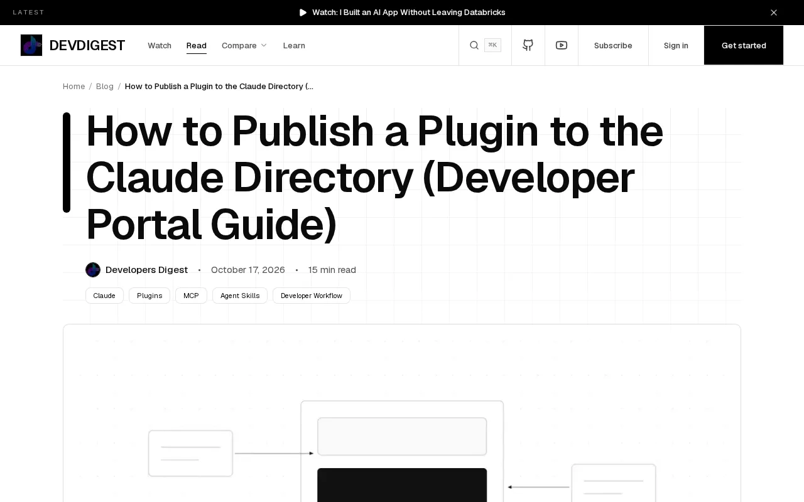Click the Sign in link
Viewport: 804px width, 502px height.
pyautogui.click(x=676, y=45)
